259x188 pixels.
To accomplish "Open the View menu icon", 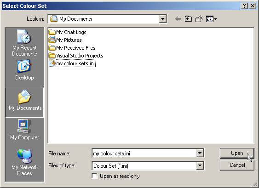I will 210,19.
